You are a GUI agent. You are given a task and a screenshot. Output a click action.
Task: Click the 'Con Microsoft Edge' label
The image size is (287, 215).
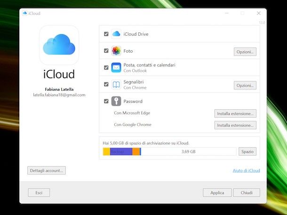[132, 113]
